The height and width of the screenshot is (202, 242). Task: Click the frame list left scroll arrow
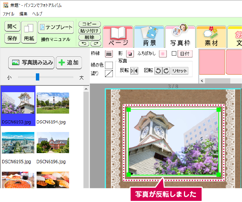pyautogui.click(x=202, y=81)
